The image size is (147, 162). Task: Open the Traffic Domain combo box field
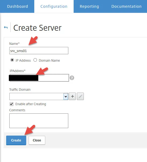tap(39, 96)
